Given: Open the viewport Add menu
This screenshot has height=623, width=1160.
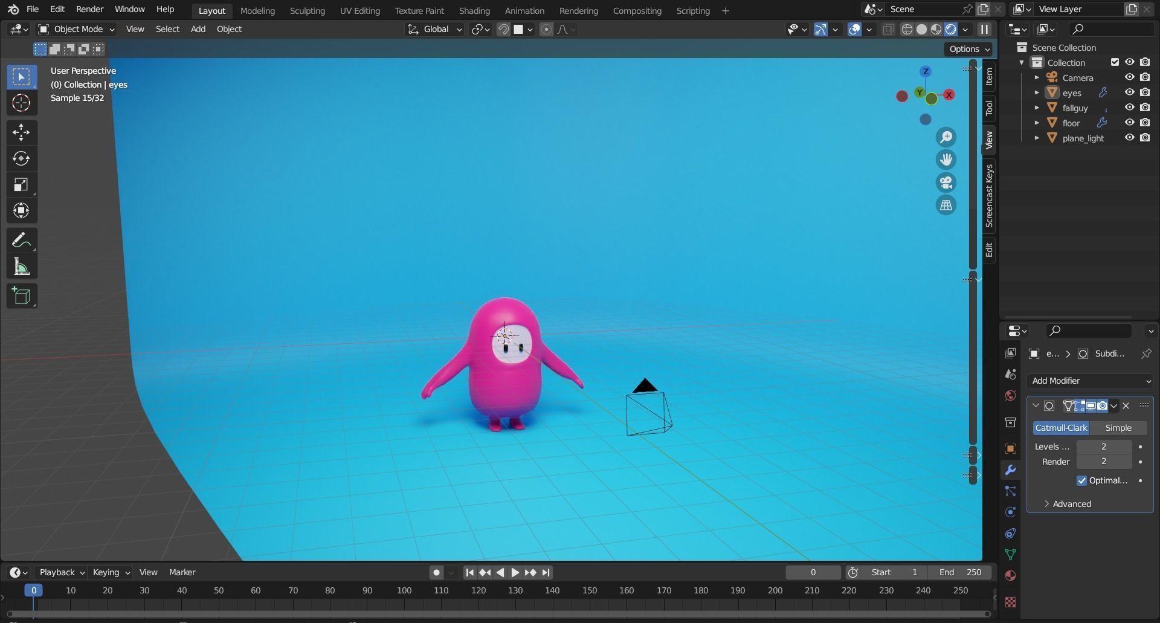Looking at the screenshot, I should [198, 29].
